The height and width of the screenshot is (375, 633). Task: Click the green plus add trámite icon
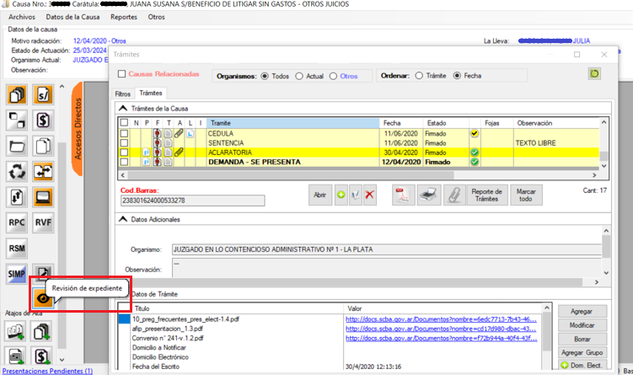[x=341, y=195]
